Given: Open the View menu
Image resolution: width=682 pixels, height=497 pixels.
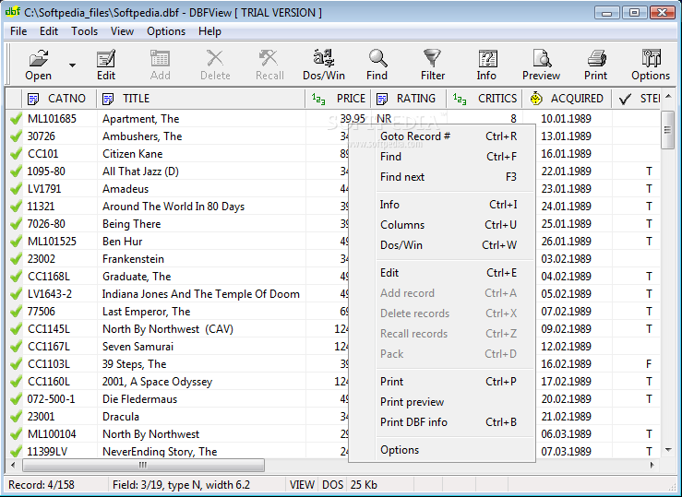Looking at the screenshot, I should 122,31.
